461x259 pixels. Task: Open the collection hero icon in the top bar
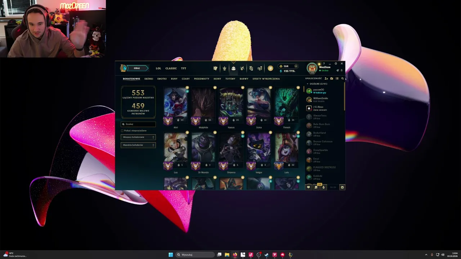233,68
